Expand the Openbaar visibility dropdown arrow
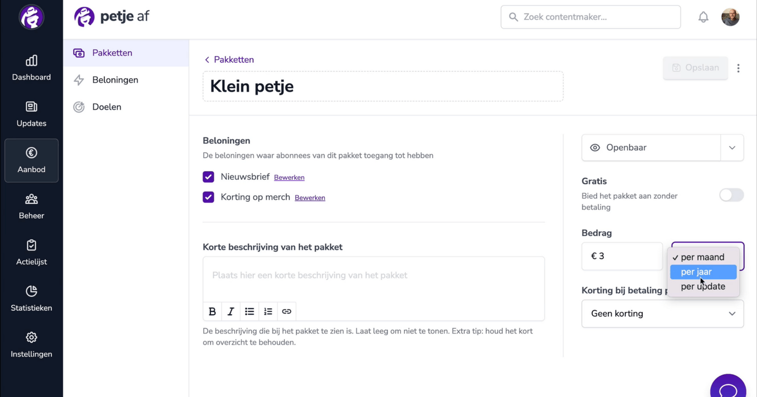 [x=732, y=148]
